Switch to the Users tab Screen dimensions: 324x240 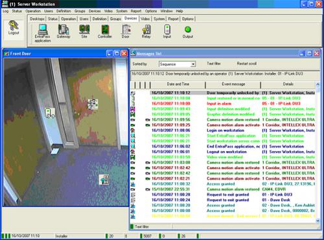click(x=84, y=19)
